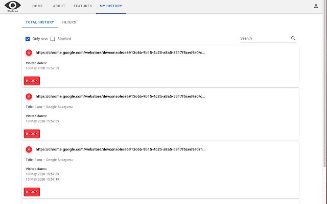Select the date 10 May 2020 15:57:19

42,179
